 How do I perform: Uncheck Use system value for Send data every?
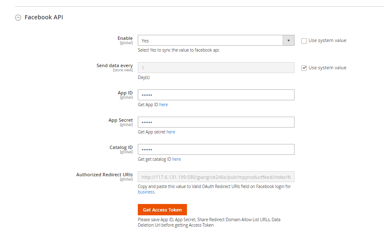pos(304,68)
